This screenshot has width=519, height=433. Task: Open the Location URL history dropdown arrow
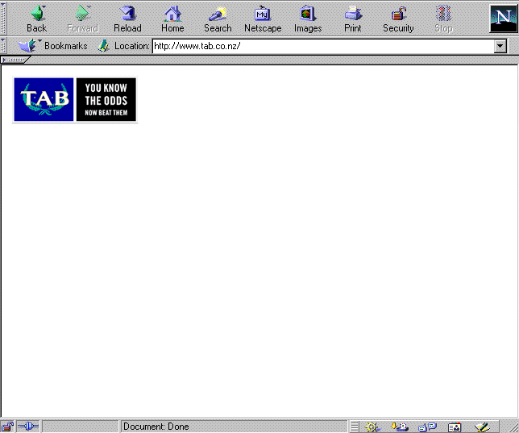coord(500,47)
